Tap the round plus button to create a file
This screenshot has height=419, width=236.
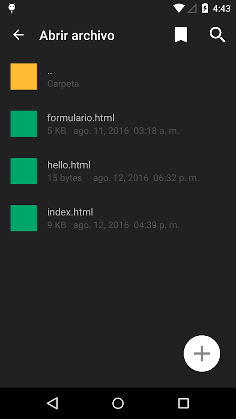tap(202, 353)
